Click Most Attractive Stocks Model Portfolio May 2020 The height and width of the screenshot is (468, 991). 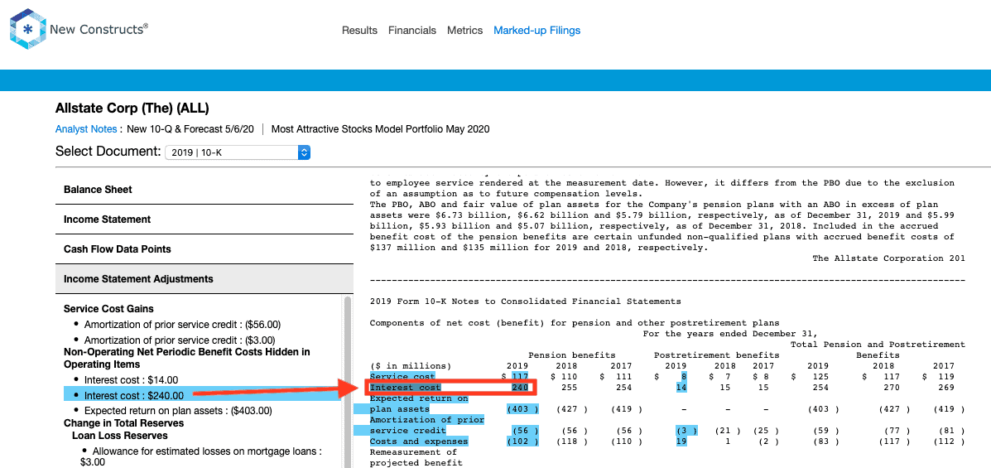tap(381, 129)
